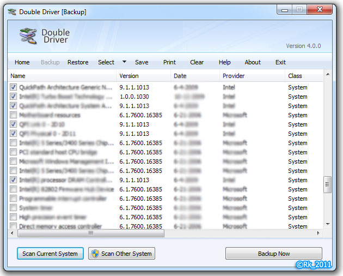The image size is (343, 276).
Task: Uncheck the Intel processor DRAM Controller checkbox
Action: click(13, 180)
